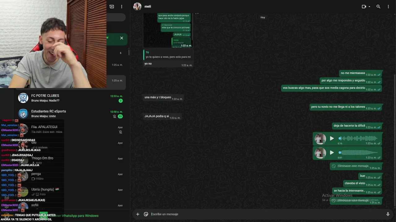
Task: Click muted bell icon on Estudiantes RC eSports
Action: pos(114,116)
